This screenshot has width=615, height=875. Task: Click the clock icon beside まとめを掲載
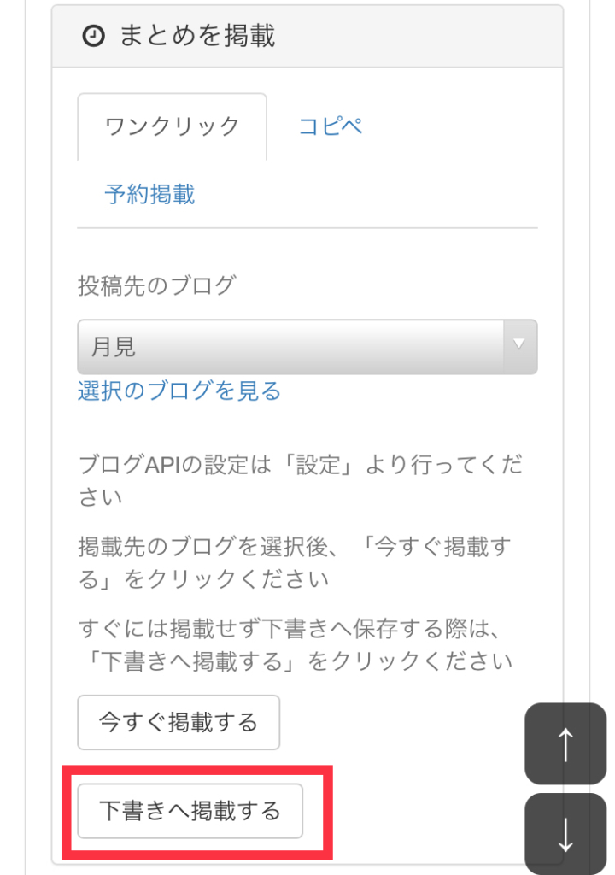pos(93,36)
